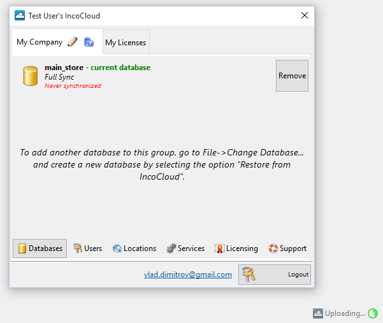The height and width of the screenshot is (323, 383).
Task: Click the 'Full Sync' label
Action: coord(59,77)
